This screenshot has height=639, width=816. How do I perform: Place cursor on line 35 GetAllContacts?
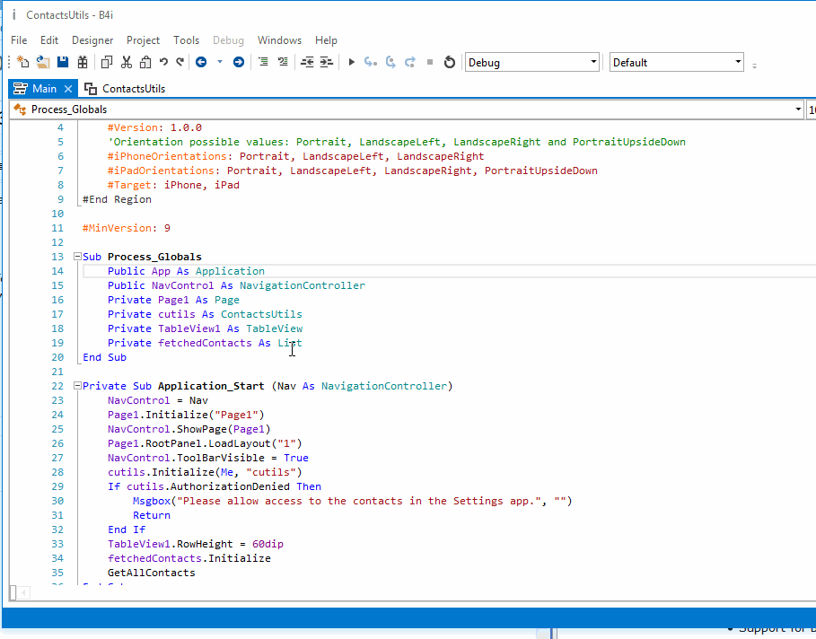(151, 573)
